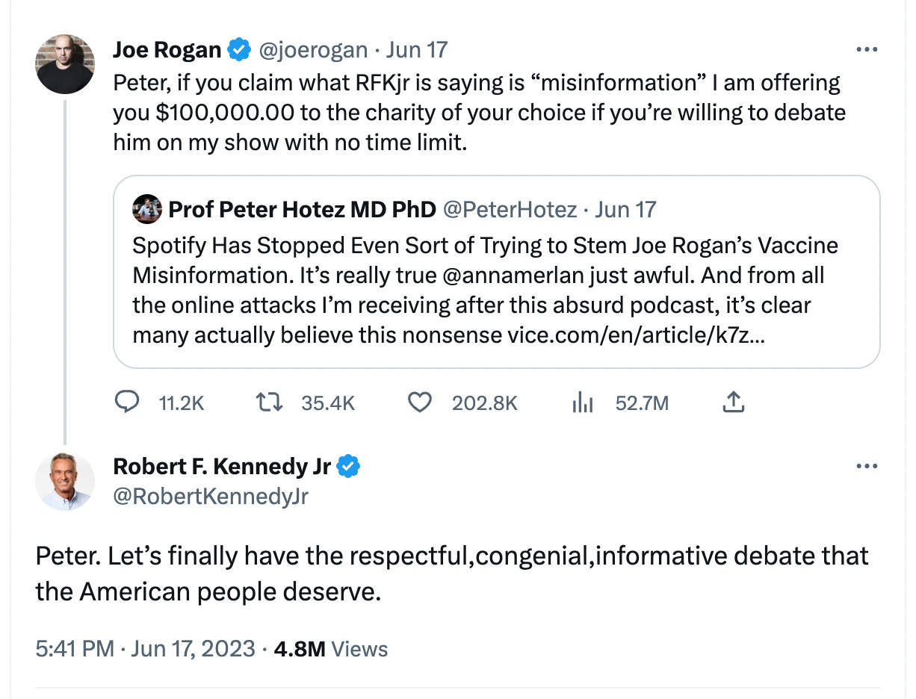The image size is (916, 699).
Task: Click the 4.8M Views count
Action: [331, 648]
